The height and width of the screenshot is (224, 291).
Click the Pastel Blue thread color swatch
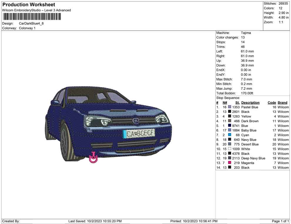[x=230, y=107]
